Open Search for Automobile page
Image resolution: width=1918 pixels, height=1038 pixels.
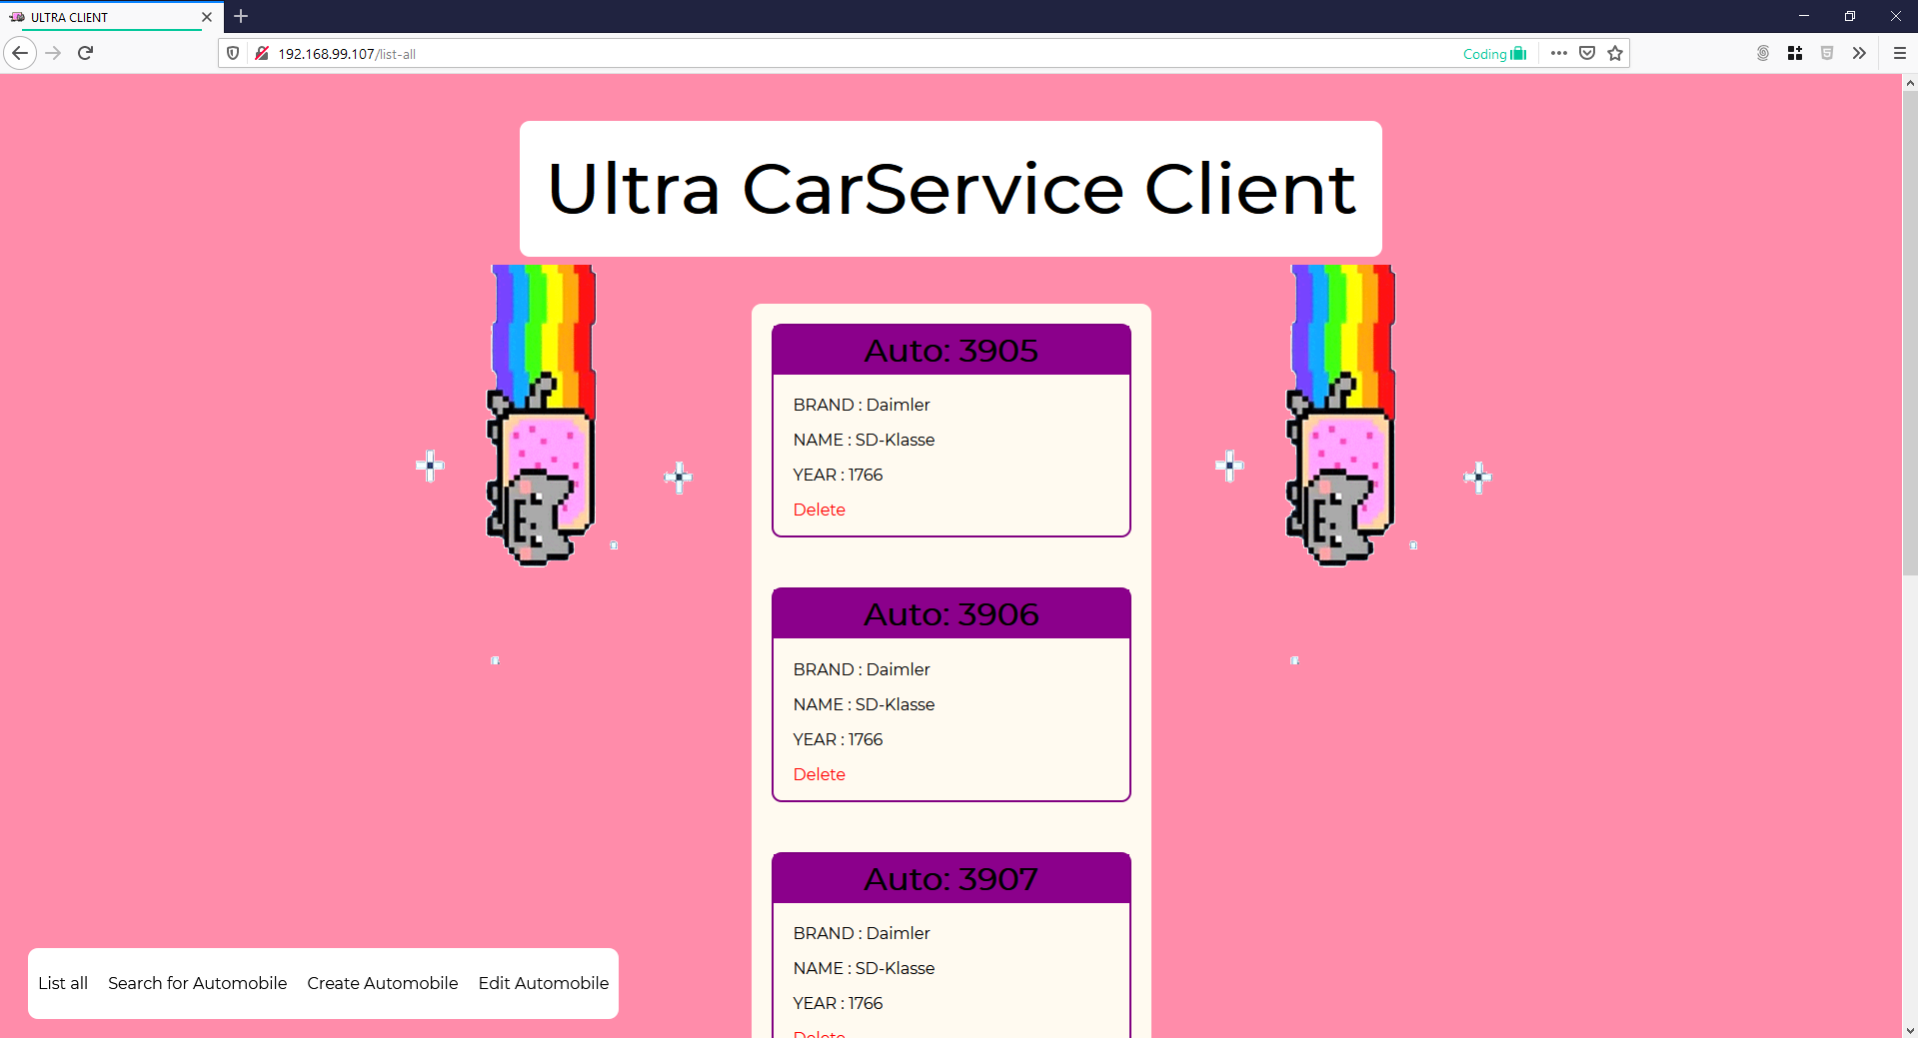click(x=198, y=983)
